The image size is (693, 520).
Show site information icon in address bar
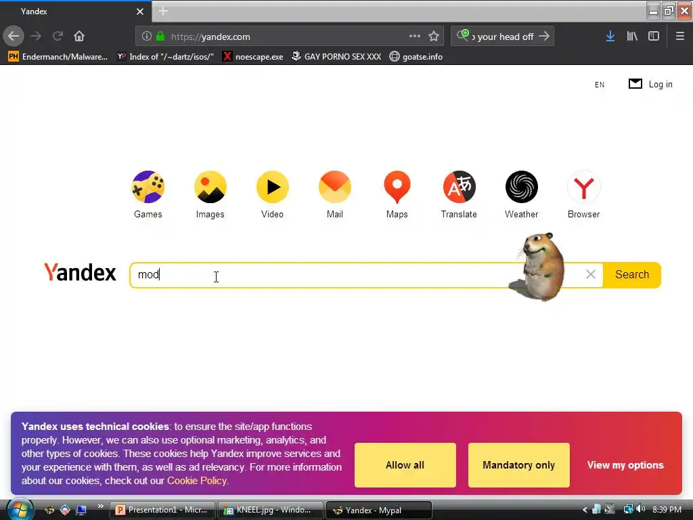pyautogui.click(x=147, y=37)
